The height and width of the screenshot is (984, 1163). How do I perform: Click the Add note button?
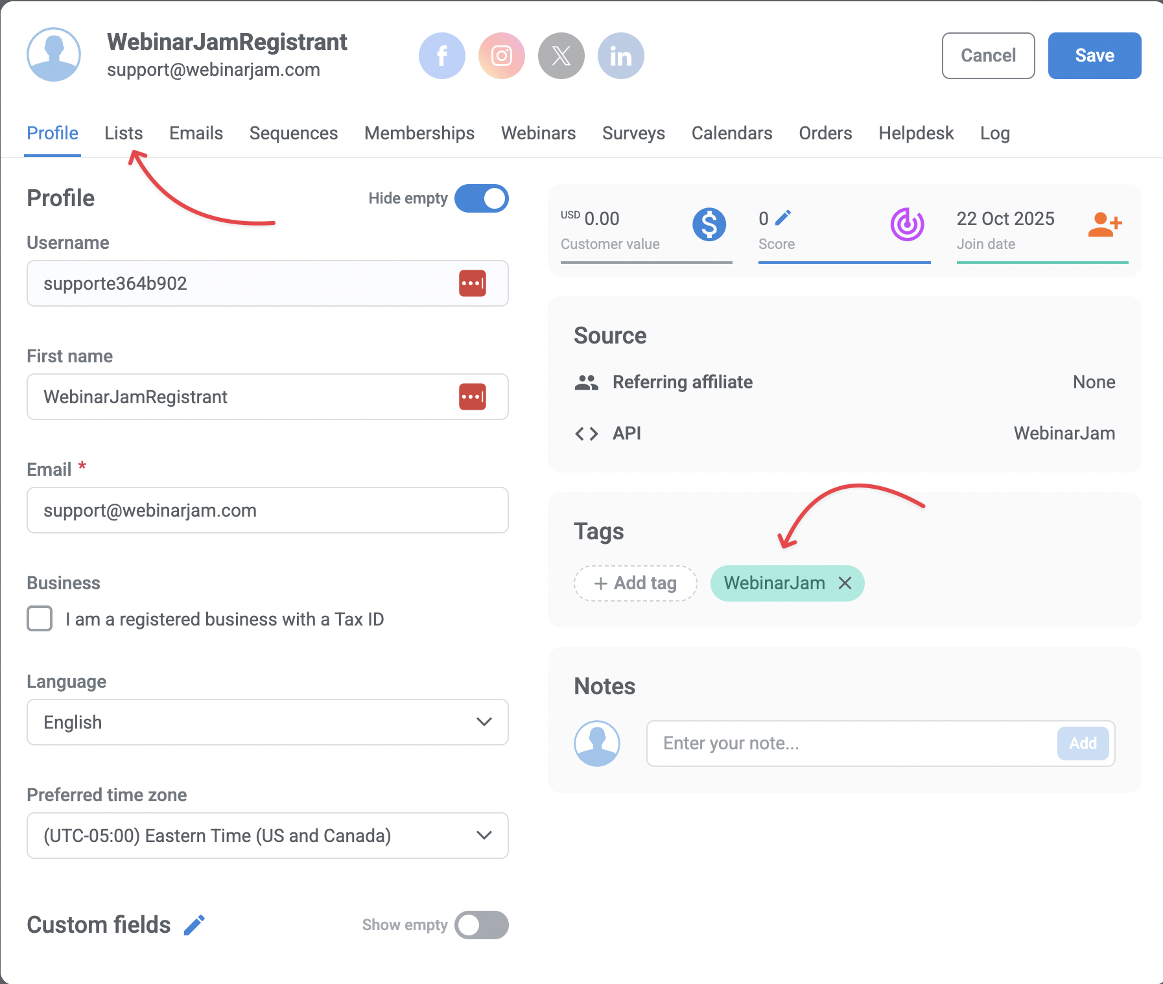1083,744
